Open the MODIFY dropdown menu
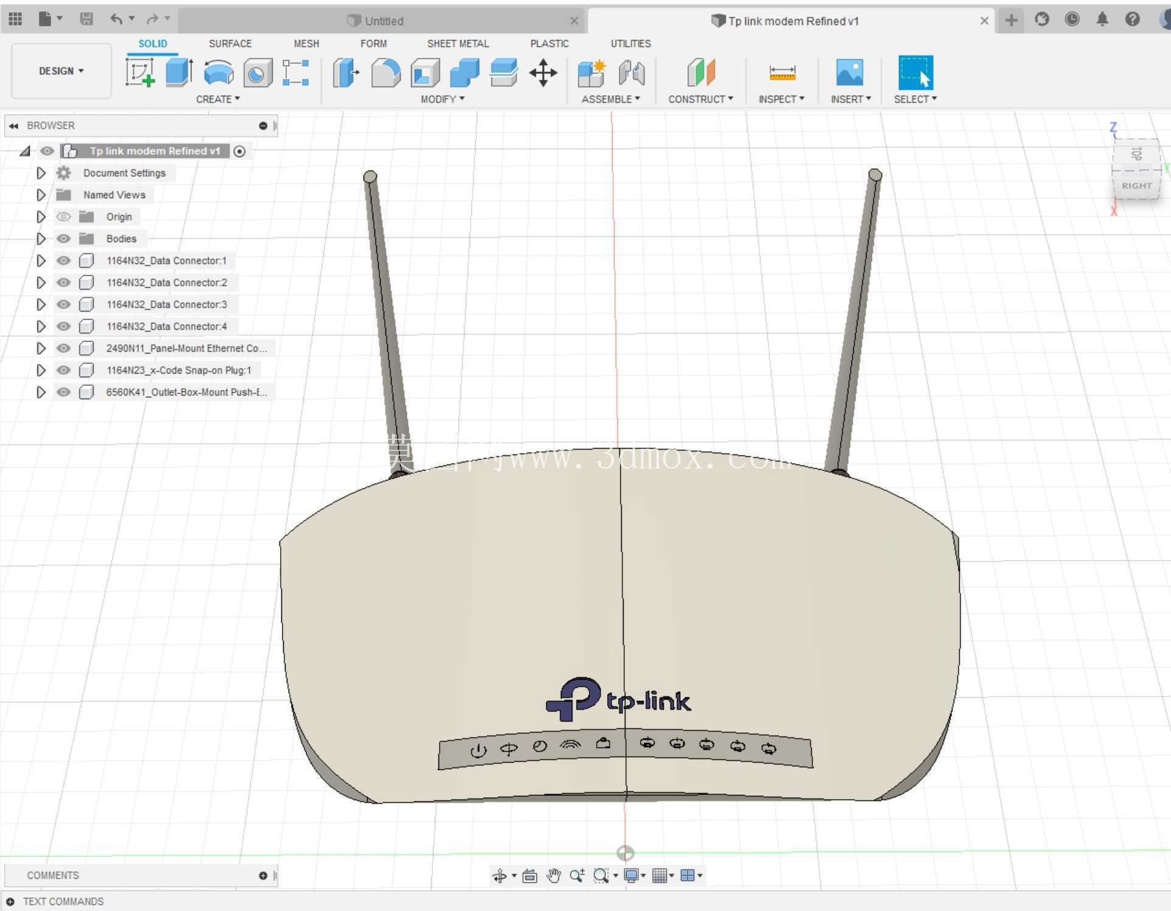The image size is (1171, 911). pos(443,99)
